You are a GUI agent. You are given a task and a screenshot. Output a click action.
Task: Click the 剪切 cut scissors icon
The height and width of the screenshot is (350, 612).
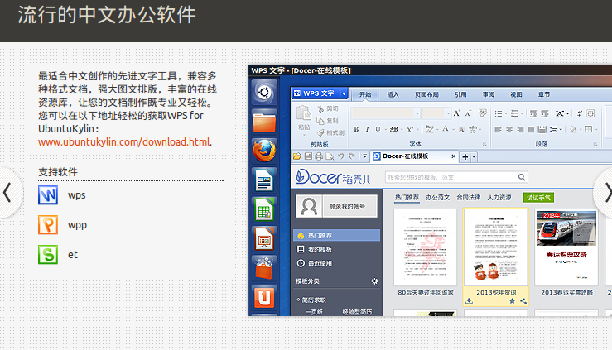pos(320,108)
